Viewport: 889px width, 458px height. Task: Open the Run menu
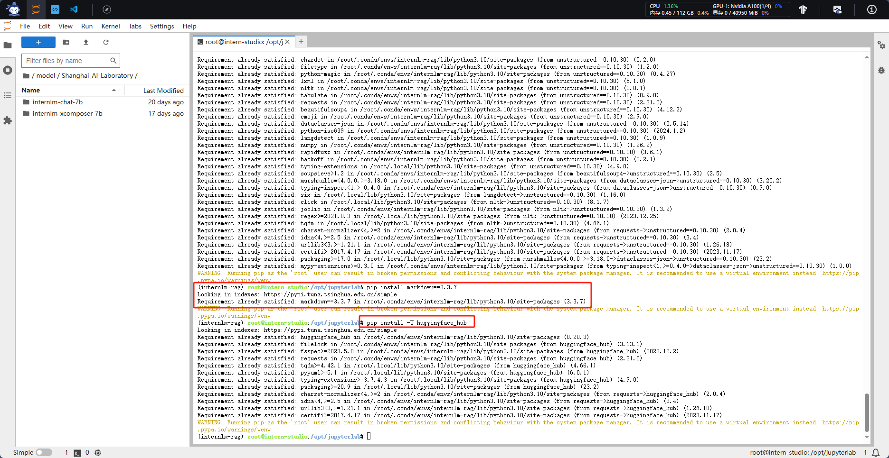tap(87, 26)
